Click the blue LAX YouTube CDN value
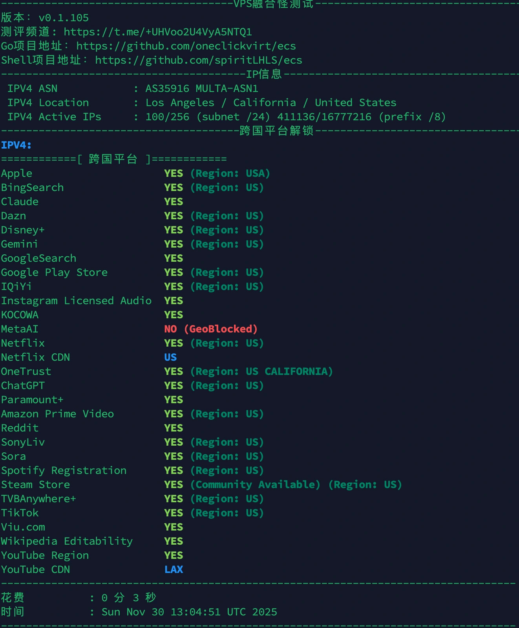The height and width of the screenshot is (628, 519). tap(174, 569)
